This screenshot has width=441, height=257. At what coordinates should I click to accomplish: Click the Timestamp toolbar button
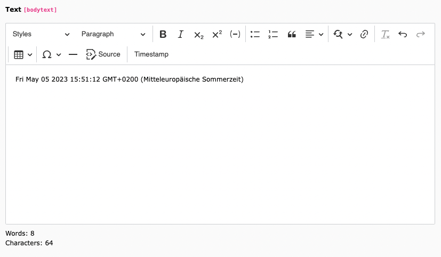(x=151, y=54)
